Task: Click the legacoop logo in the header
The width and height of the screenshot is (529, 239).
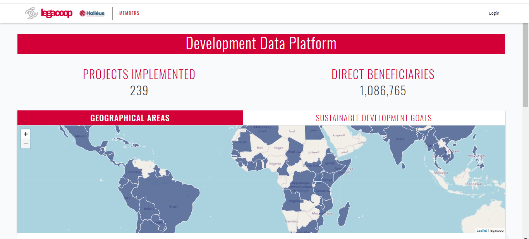Action: point(48,13)
